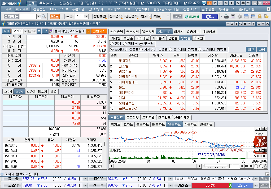Expand the toolbar overflow chevron after 차트
271x189 pixels.
tap(168, 17)
